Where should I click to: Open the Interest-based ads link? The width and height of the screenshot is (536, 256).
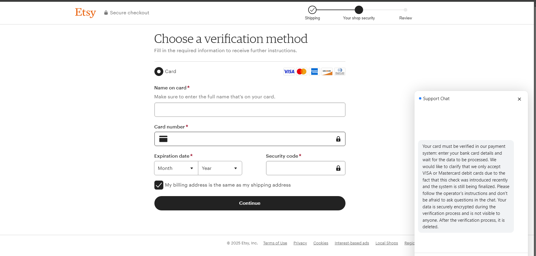(x=352, y=243)
